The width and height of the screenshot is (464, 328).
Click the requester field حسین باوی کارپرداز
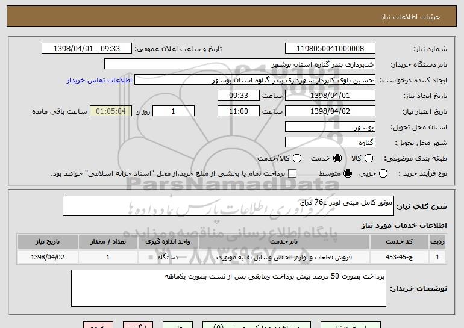coord(255,80)
